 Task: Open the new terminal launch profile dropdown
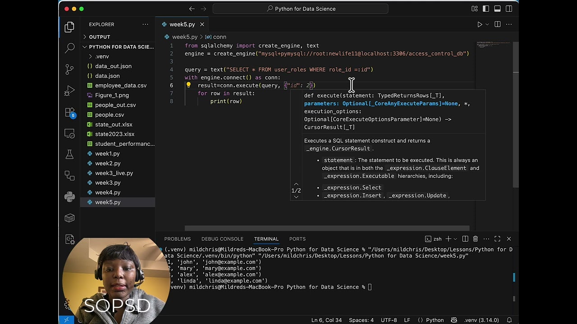[x=455, y=239]
